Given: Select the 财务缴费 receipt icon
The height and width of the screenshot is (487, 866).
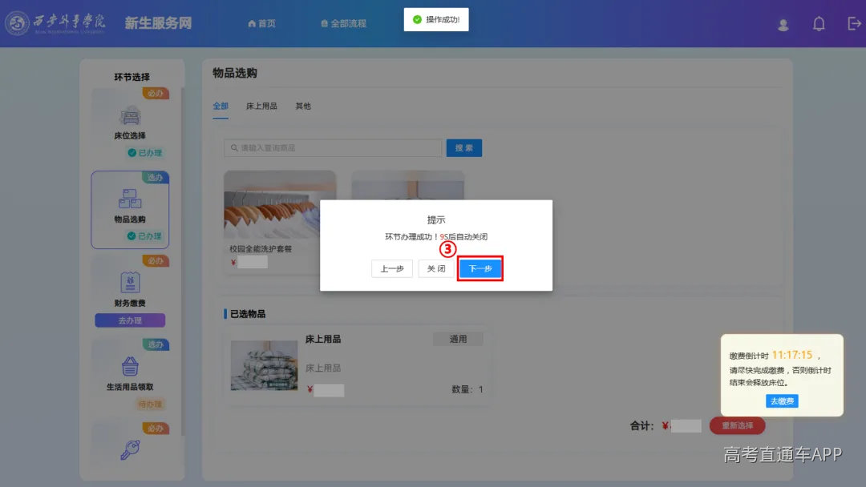Looking at the screenshot, I should 130,283.
